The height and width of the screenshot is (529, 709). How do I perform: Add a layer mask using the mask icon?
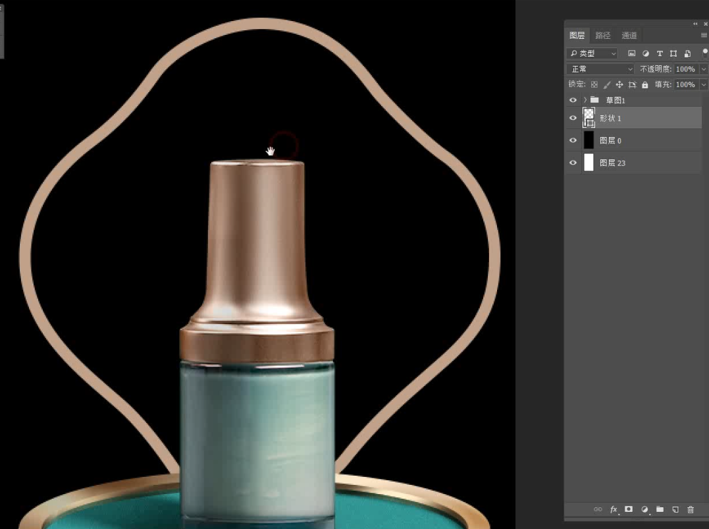(x=629, y=509)
